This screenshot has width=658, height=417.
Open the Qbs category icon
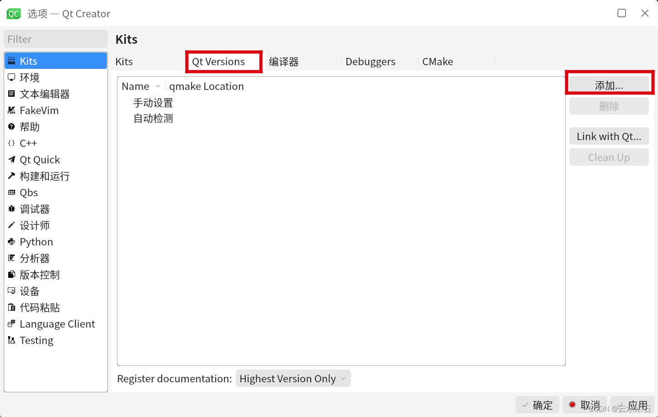(x=11, y=193)
